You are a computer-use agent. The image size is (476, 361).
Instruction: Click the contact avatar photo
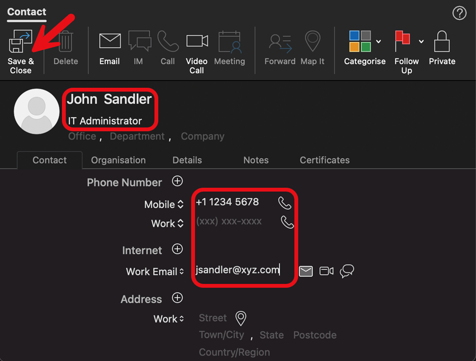36,111
